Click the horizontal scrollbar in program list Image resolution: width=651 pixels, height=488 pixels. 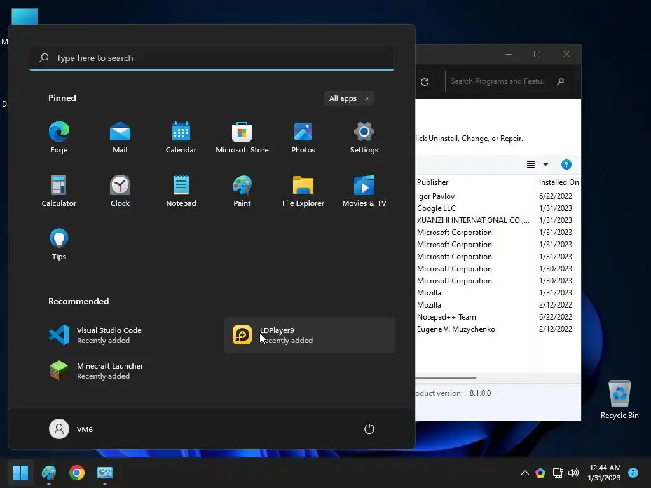click(x=446, y=378)
